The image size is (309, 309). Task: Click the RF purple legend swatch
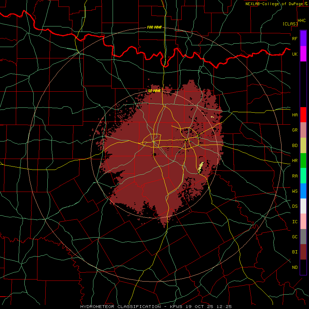coord(303,38)
